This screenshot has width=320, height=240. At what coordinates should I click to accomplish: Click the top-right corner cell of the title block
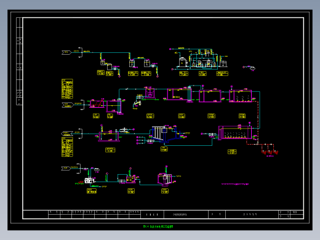297,212
